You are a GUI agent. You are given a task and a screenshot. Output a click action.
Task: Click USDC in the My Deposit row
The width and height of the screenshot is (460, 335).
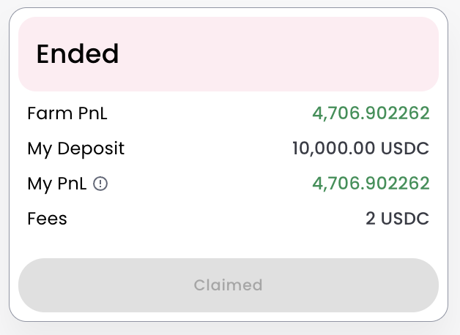[404, 148]
